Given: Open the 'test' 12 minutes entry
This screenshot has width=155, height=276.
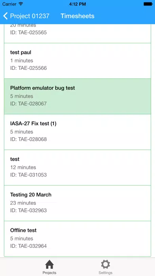Looking at the screenshot, I should [77, 168].
